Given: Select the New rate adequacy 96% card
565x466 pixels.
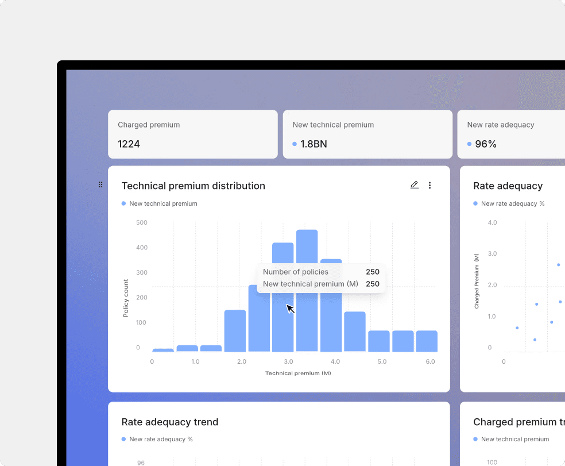Looking at the screenshot, I should 511,134.
